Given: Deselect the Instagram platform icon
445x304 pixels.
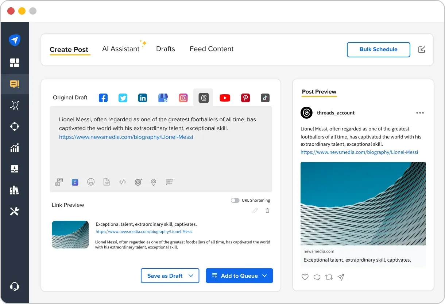Looking at the screenshot, I should pos(183,98).
